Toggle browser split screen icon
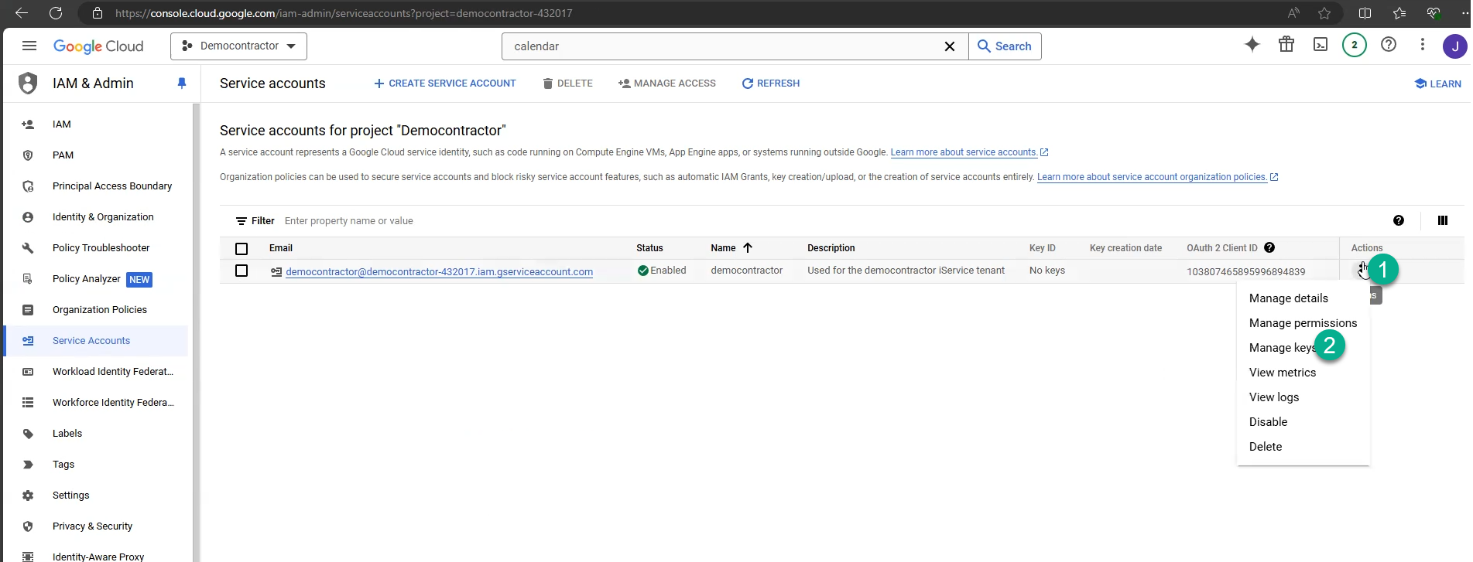Viewport: 1473px width, 562px height. 1365,13
